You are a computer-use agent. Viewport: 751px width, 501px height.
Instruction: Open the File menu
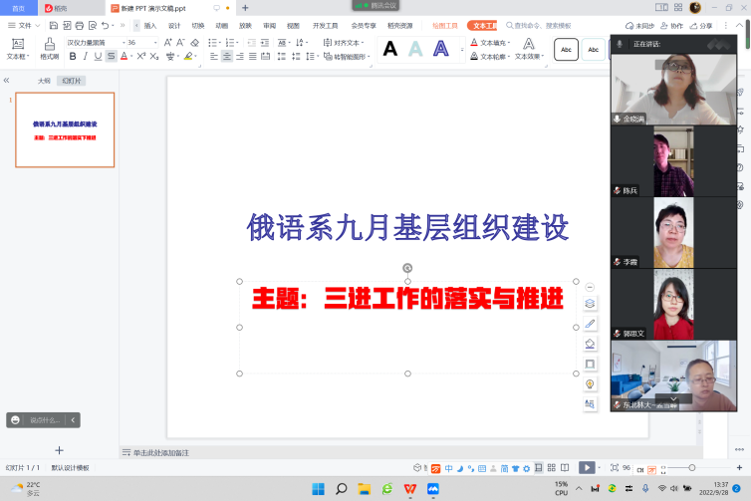click(24, 25)
